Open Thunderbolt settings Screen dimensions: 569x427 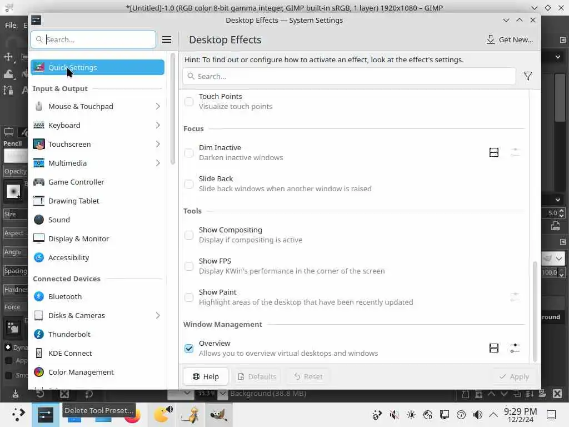tap(98, 334)
